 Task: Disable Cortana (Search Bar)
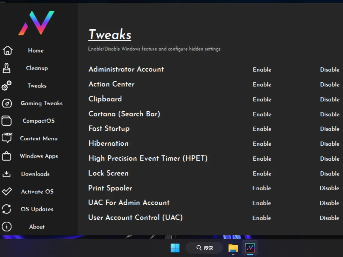[x=330, y=114]
